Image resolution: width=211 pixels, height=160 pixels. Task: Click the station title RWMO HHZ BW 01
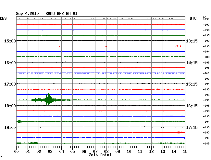tap(61, 14)
